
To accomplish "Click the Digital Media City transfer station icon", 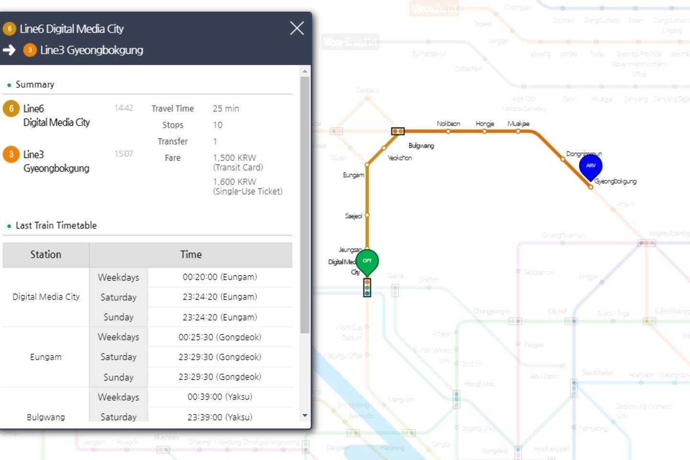I will tap(367, 287).
